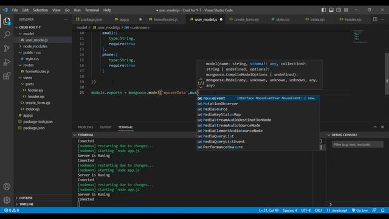This screenshot has height=219, width=389.
Task: Click the errors and warnings status indicator
Action: click(x=12, y=210)
